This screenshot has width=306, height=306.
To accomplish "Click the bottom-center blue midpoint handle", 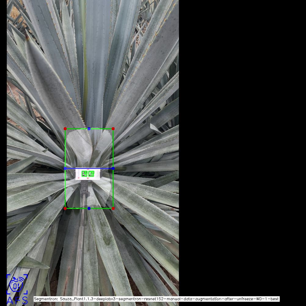I will click(89, 208).
